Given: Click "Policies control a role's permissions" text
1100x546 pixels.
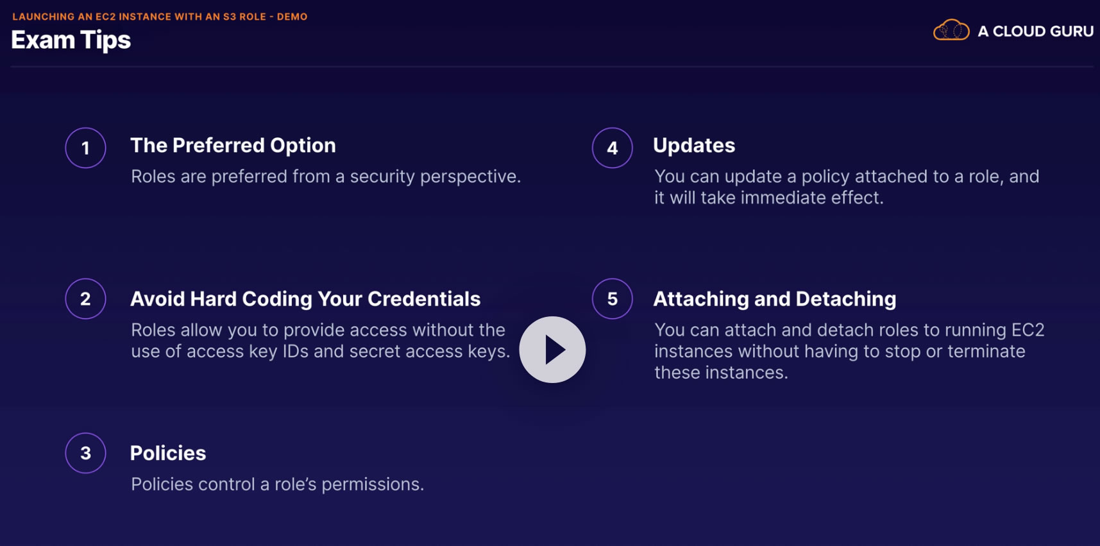Looking at the screenshot, I should point(277,484).
